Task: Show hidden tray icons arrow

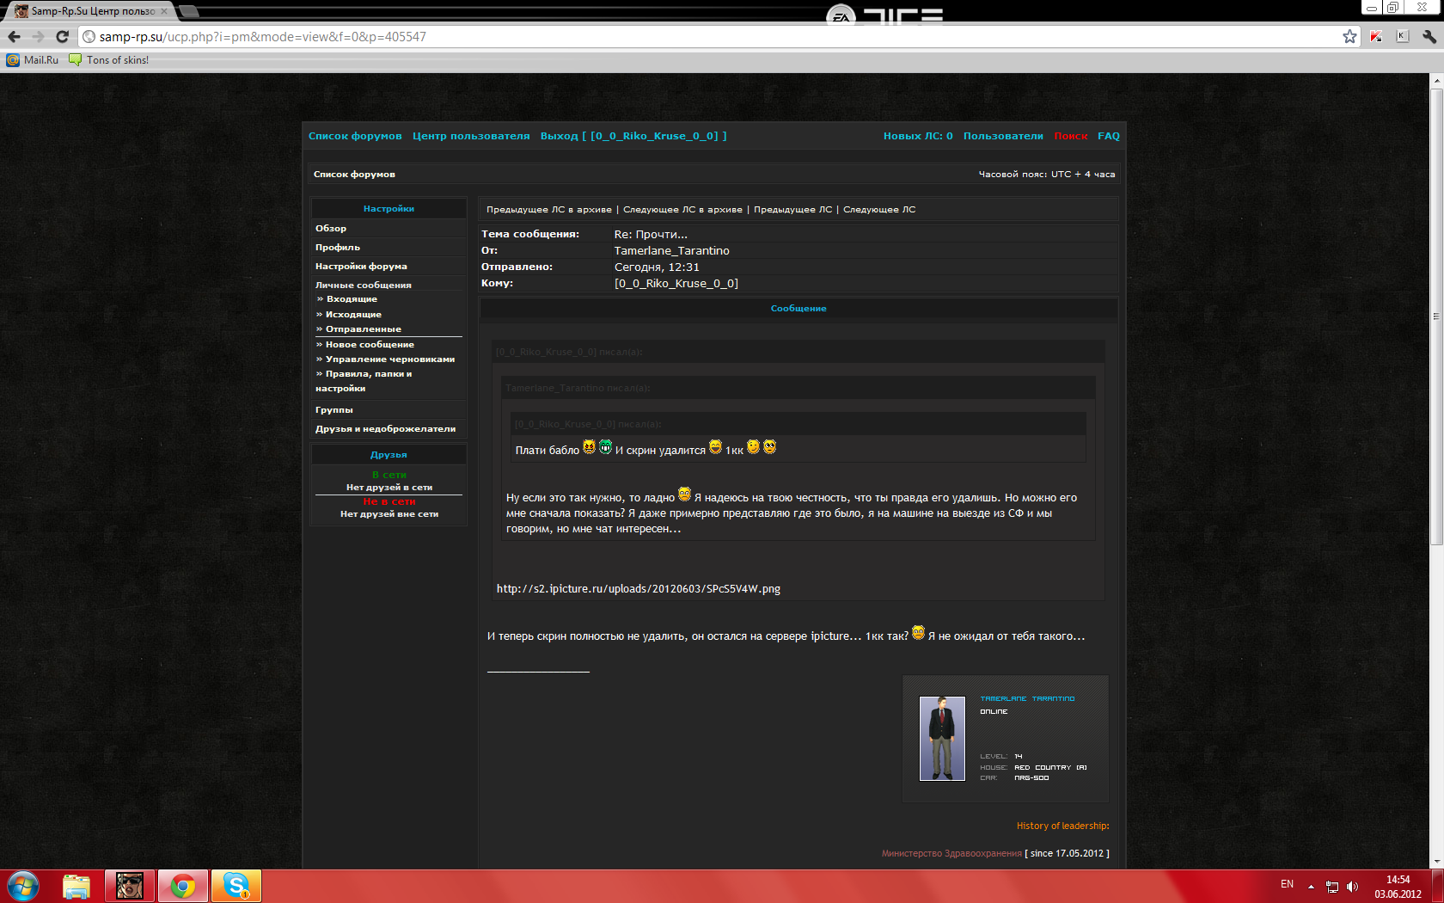Action: point(1311,886)
